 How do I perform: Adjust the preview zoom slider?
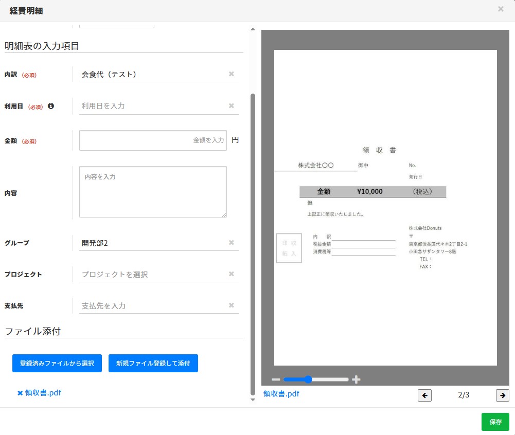308,379
